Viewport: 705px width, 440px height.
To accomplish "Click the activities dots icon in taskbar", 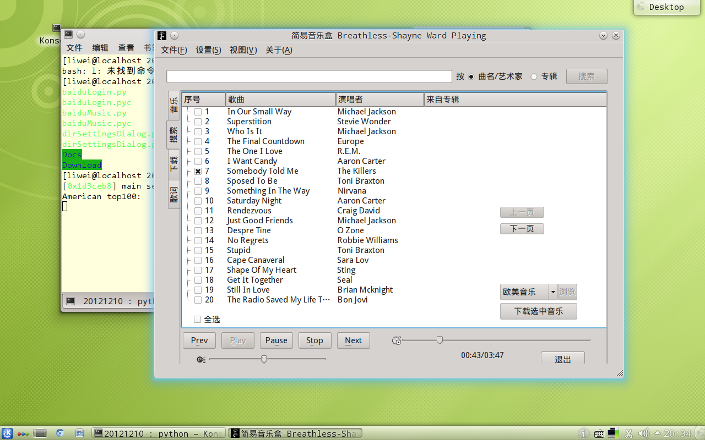I will 23,433.
